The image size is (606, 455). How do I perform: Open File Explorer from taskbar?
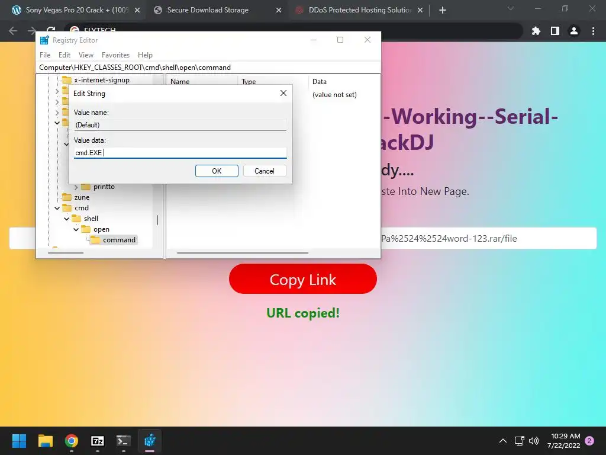[45, 441]
